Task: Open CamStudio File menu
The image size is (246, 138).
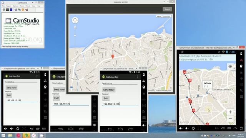Action: click(x=3, y=6)
